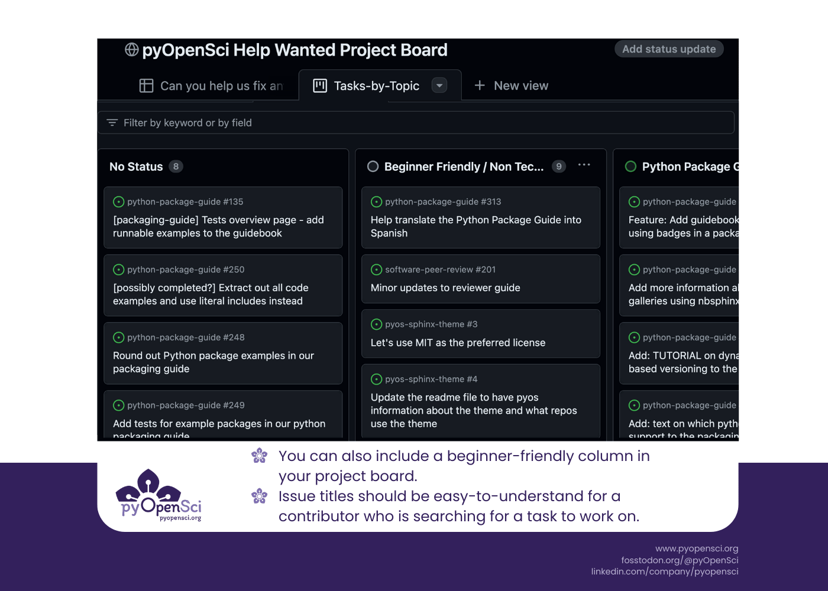Click the linkedin.com/company/pyopensci footer text
Viewport: 828px width, 591px height.
[665, 571]
